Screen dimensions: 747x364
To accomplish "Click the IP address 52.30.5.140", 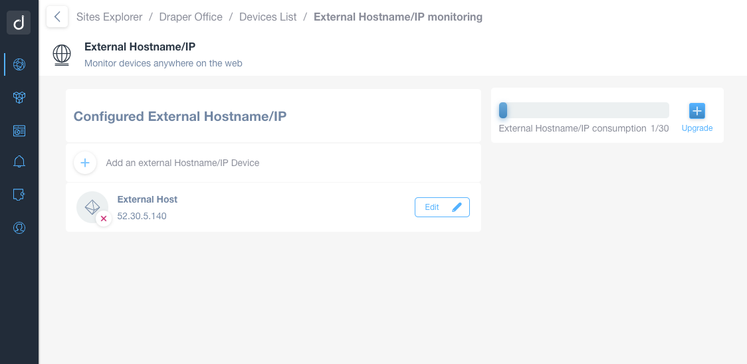I will 142,217.
